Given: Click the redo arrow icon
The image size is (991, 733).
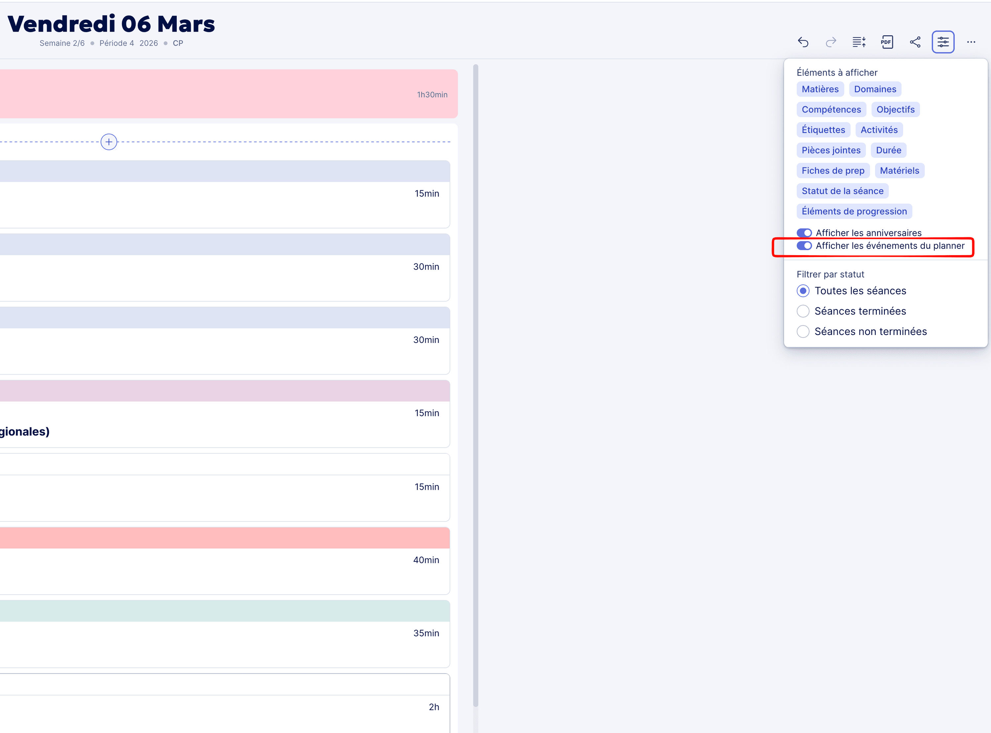Looking at the screenshot, I should coord(831,42).
